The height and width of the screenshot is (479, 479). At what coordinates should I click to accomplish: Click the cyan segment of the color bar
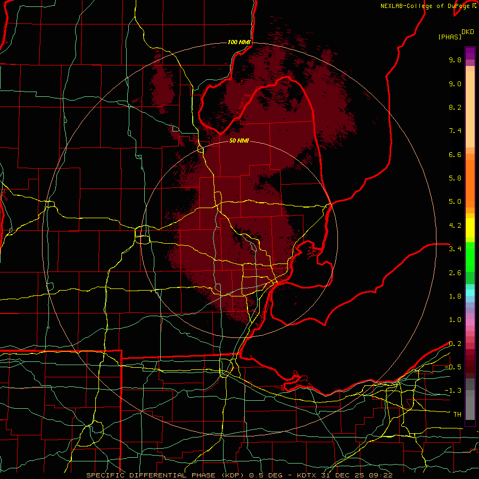click(470, 293)
